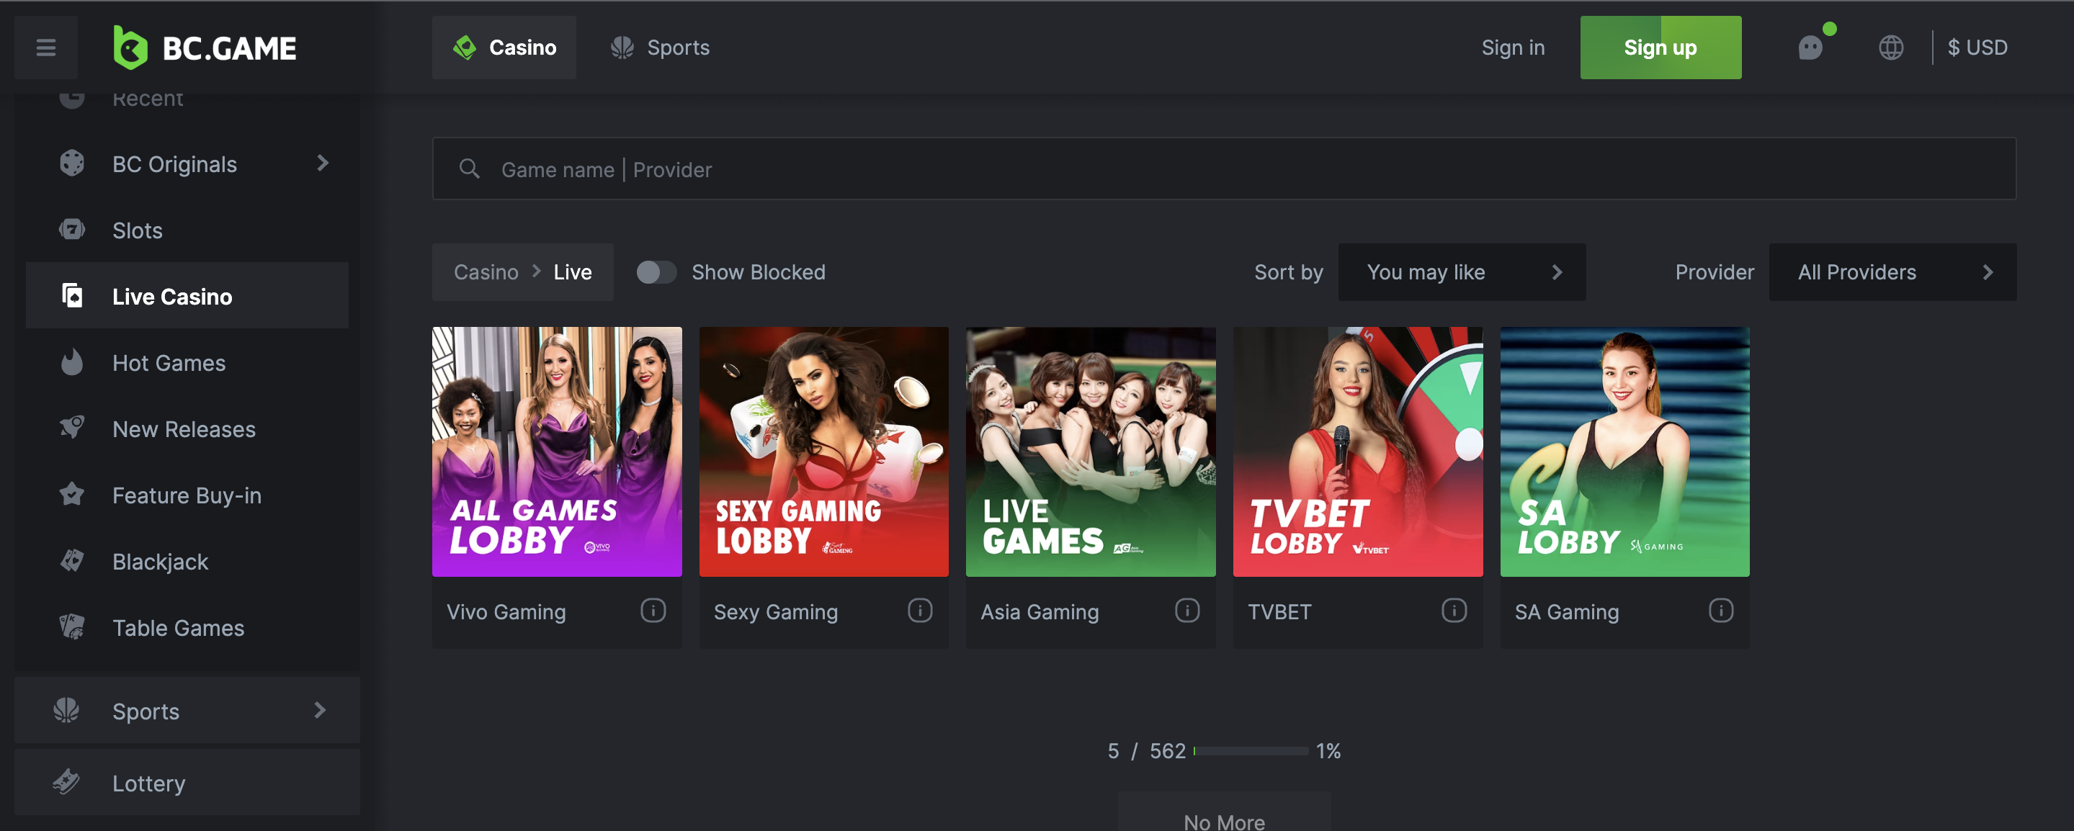
Task: Click the Hot Games fire icon
Action: pos(71,361)
